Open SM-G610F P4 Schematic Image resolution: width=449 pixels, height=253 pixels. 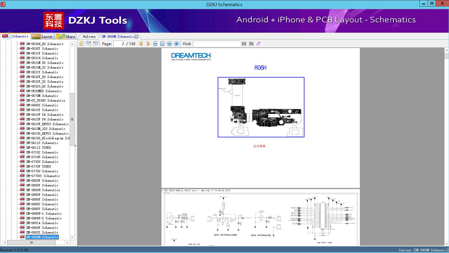(45, 119)
